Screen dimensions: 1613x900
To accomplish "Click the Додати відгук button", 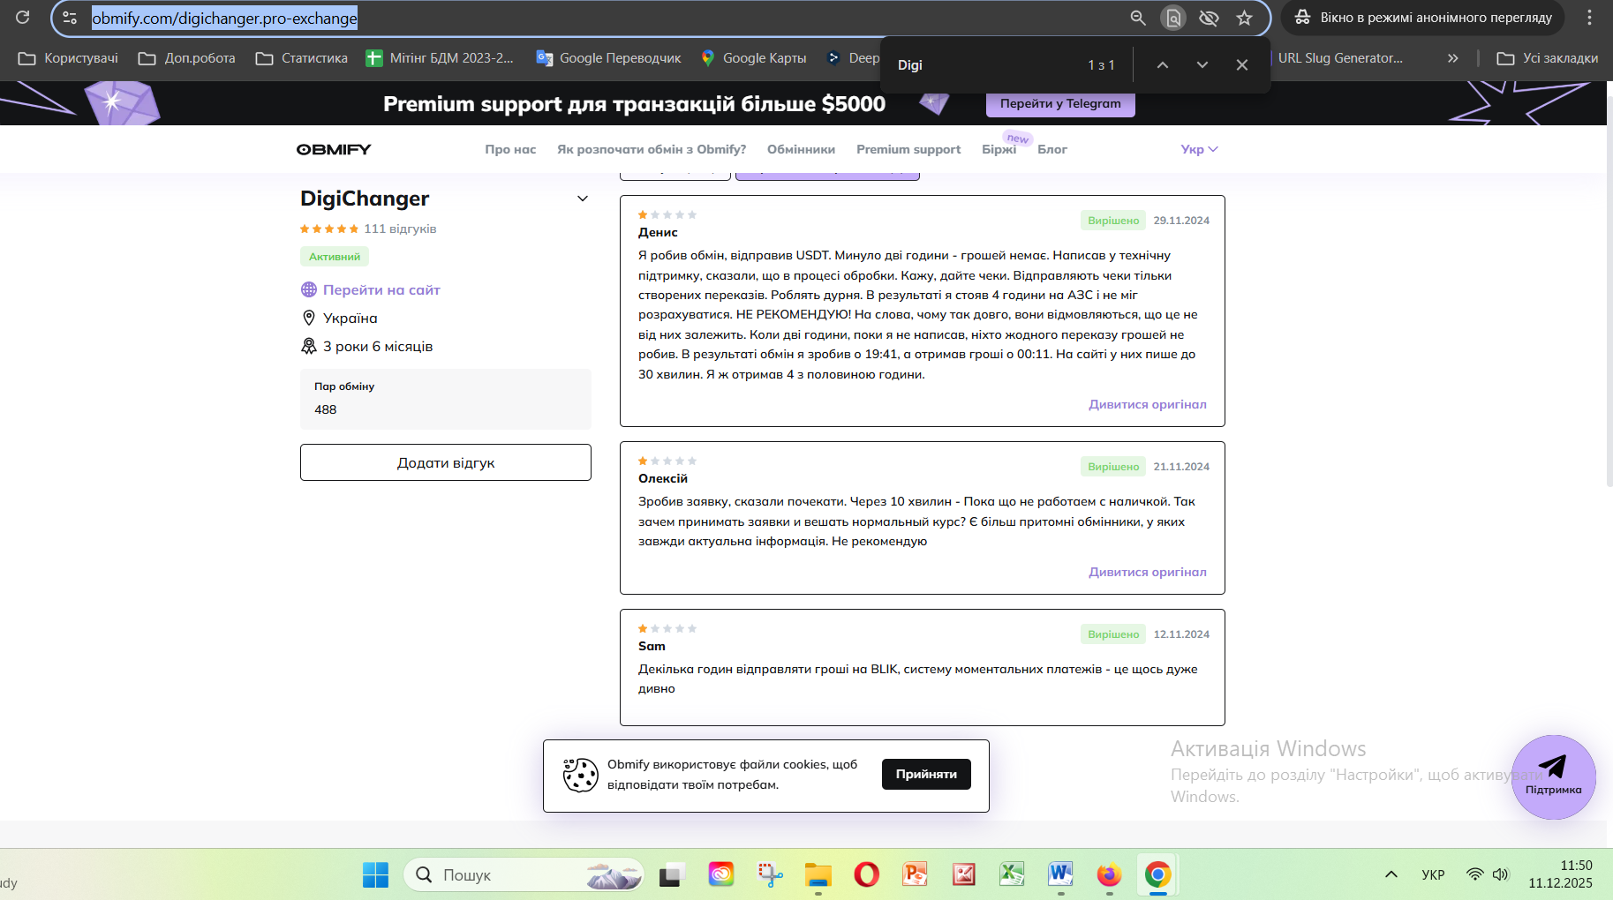I will pos(446,462).
